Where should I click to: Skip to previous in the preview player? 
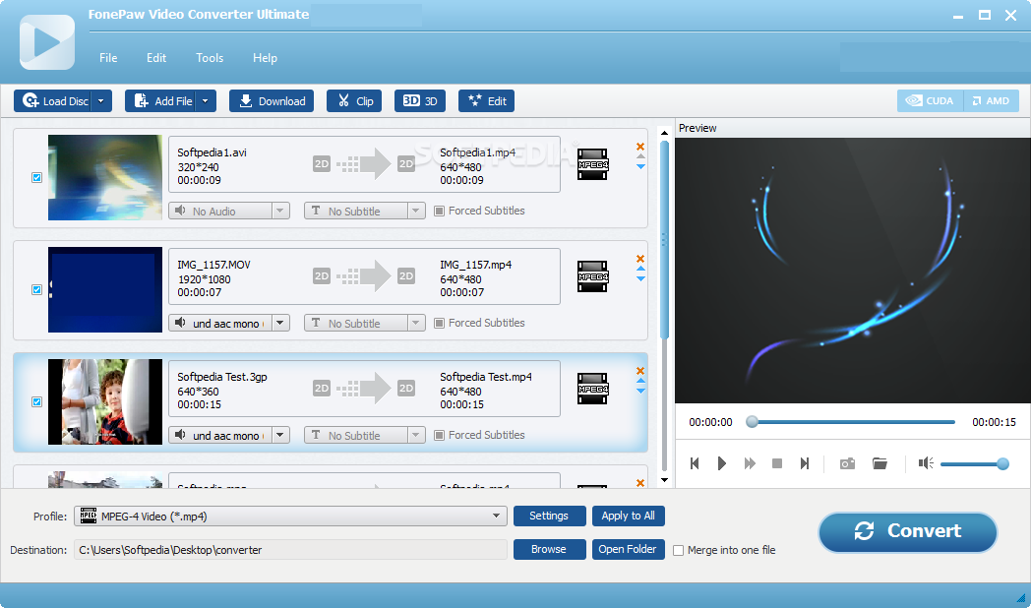pyautogui.click(x=695, y=463)
